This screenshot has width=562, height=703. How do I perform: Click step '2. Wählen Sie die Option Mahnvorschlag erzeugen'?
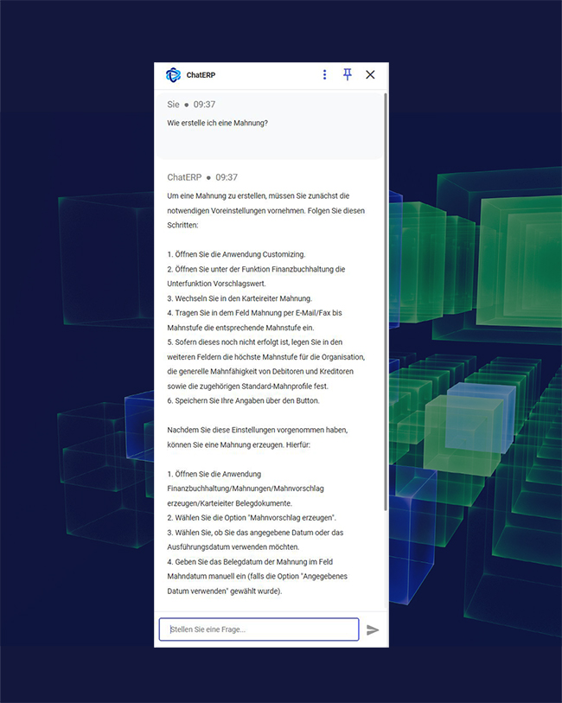252,517
